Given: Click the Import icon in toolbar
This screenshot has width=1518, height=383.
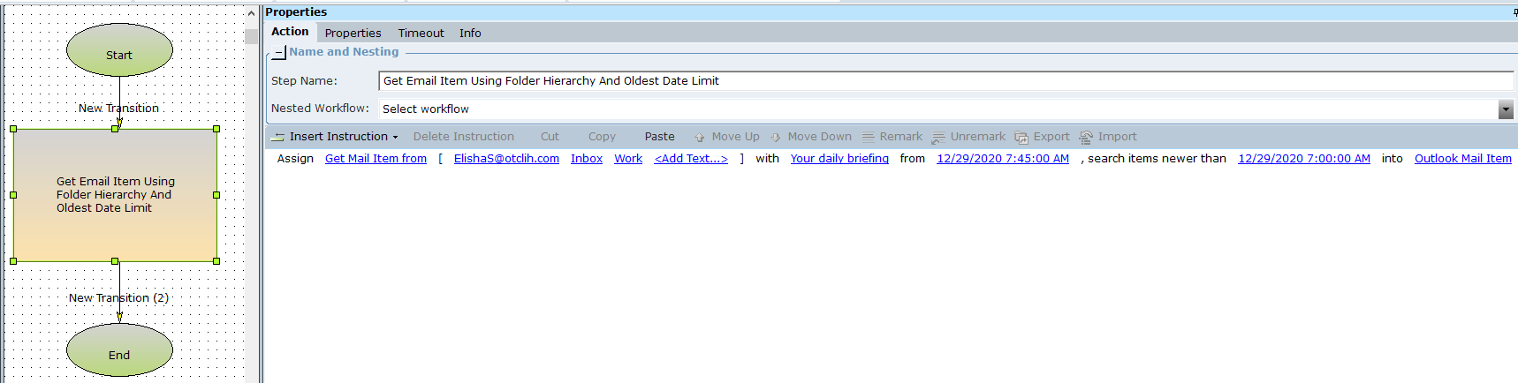Looking at the screenshot, I should [x=1086, y=138].
